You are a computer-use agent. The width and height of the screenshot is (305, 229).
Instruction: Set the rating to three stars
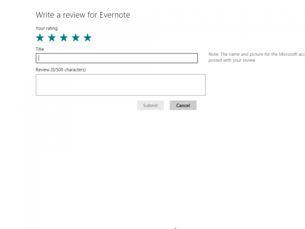coord(63,38)
